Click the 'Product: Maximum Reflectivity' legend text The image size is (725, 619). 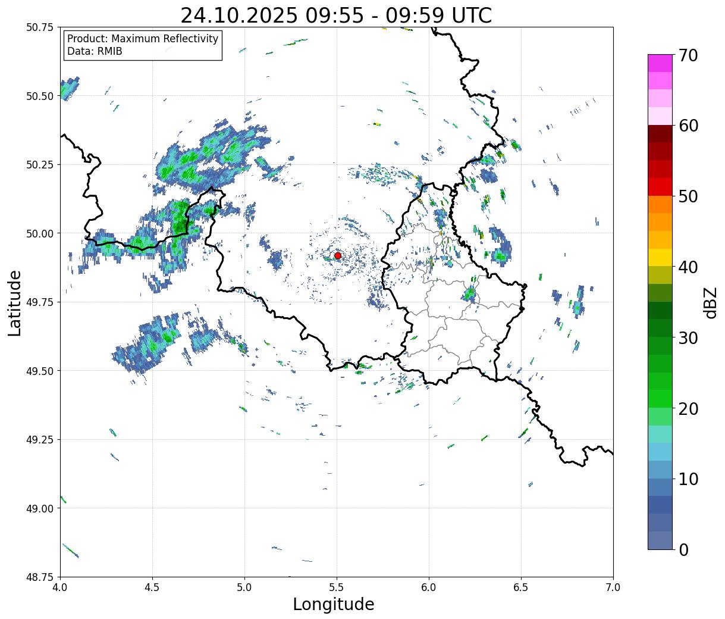point(143,39)
